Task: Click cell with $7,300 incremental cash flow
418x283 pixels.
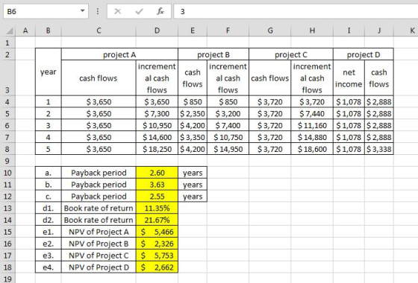Action: (x=157, y=113)
